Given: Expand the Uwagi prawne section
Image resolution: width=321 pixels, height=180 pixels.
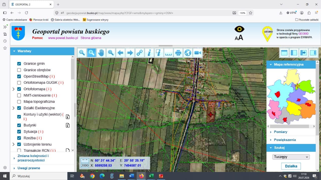Looking at the screenshot, I should pos(42,168).
